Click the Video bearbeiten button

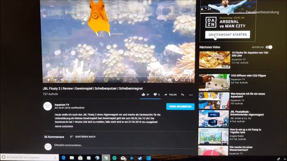click(x=180, y=106)
